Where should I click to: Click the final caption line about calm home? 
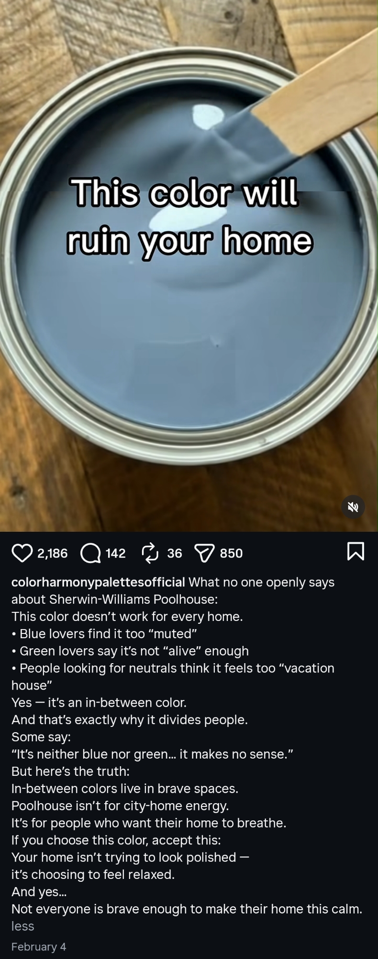[187, 909]
